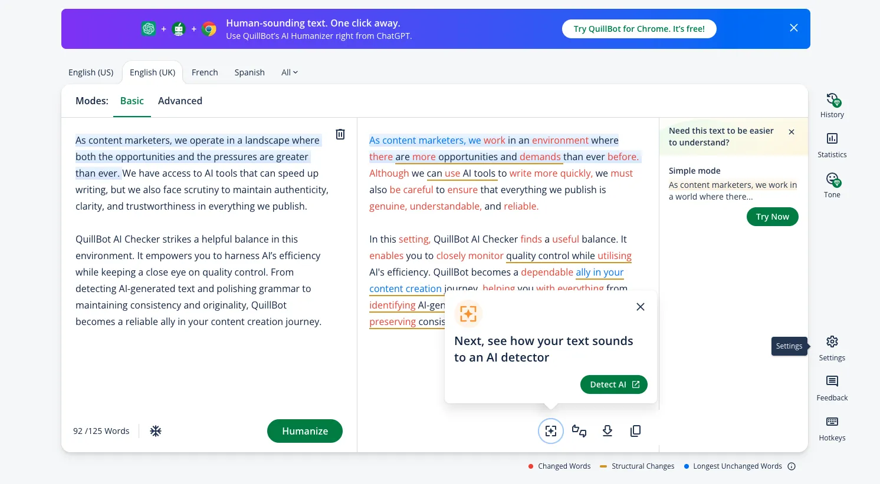Switch to the French language tab
The image size is (880, 484).
coord(205,72)
